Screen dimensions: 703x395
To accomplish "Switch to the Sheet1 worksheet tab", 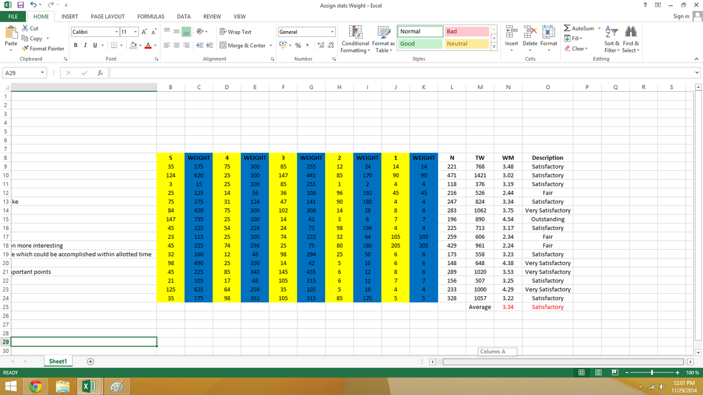I will tap(57, 362).
